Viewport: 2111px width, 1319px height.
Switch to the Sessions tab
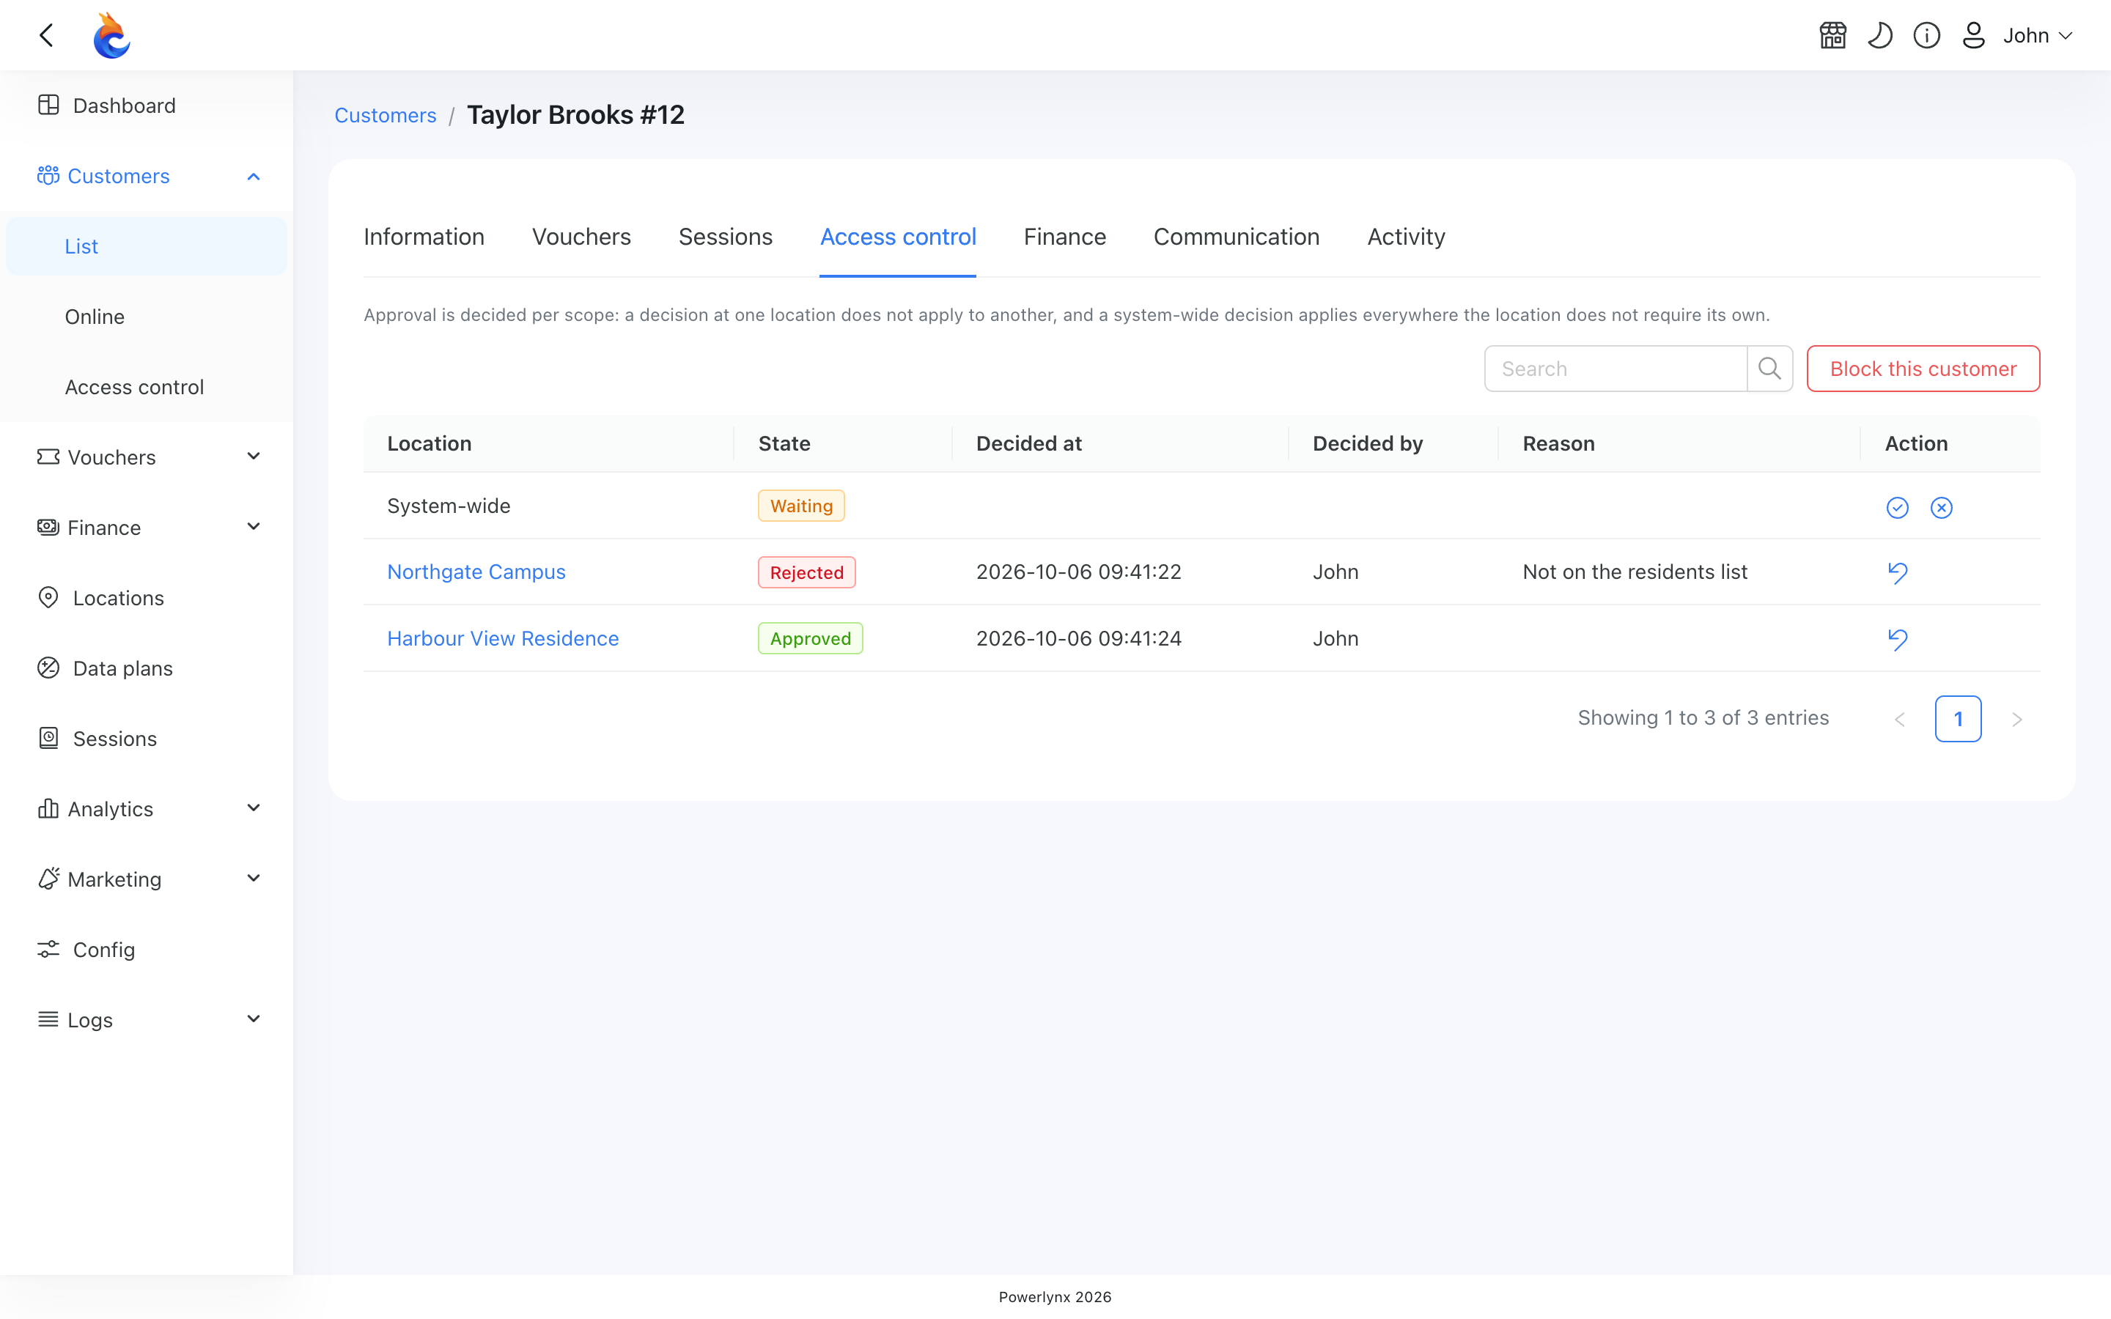click(x=725, y=237)
